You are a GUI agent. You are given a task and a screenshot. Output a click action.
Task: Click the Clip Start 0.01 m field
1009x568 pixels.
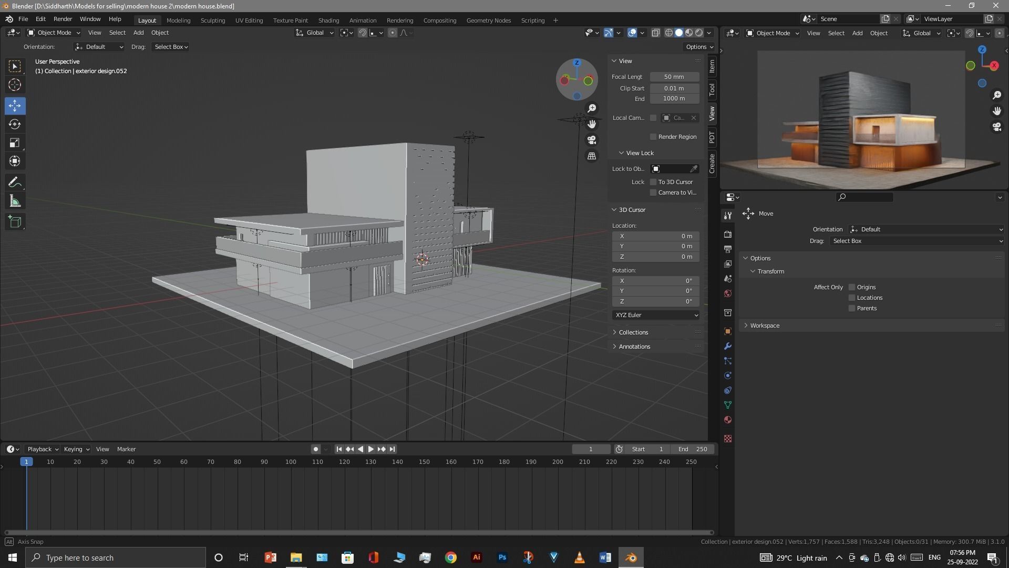click(674, 88)
